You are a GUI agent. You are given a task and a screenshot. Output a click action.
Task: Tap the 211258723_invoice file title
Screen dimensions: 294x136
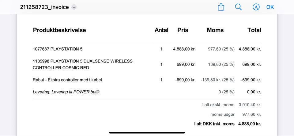44,7
